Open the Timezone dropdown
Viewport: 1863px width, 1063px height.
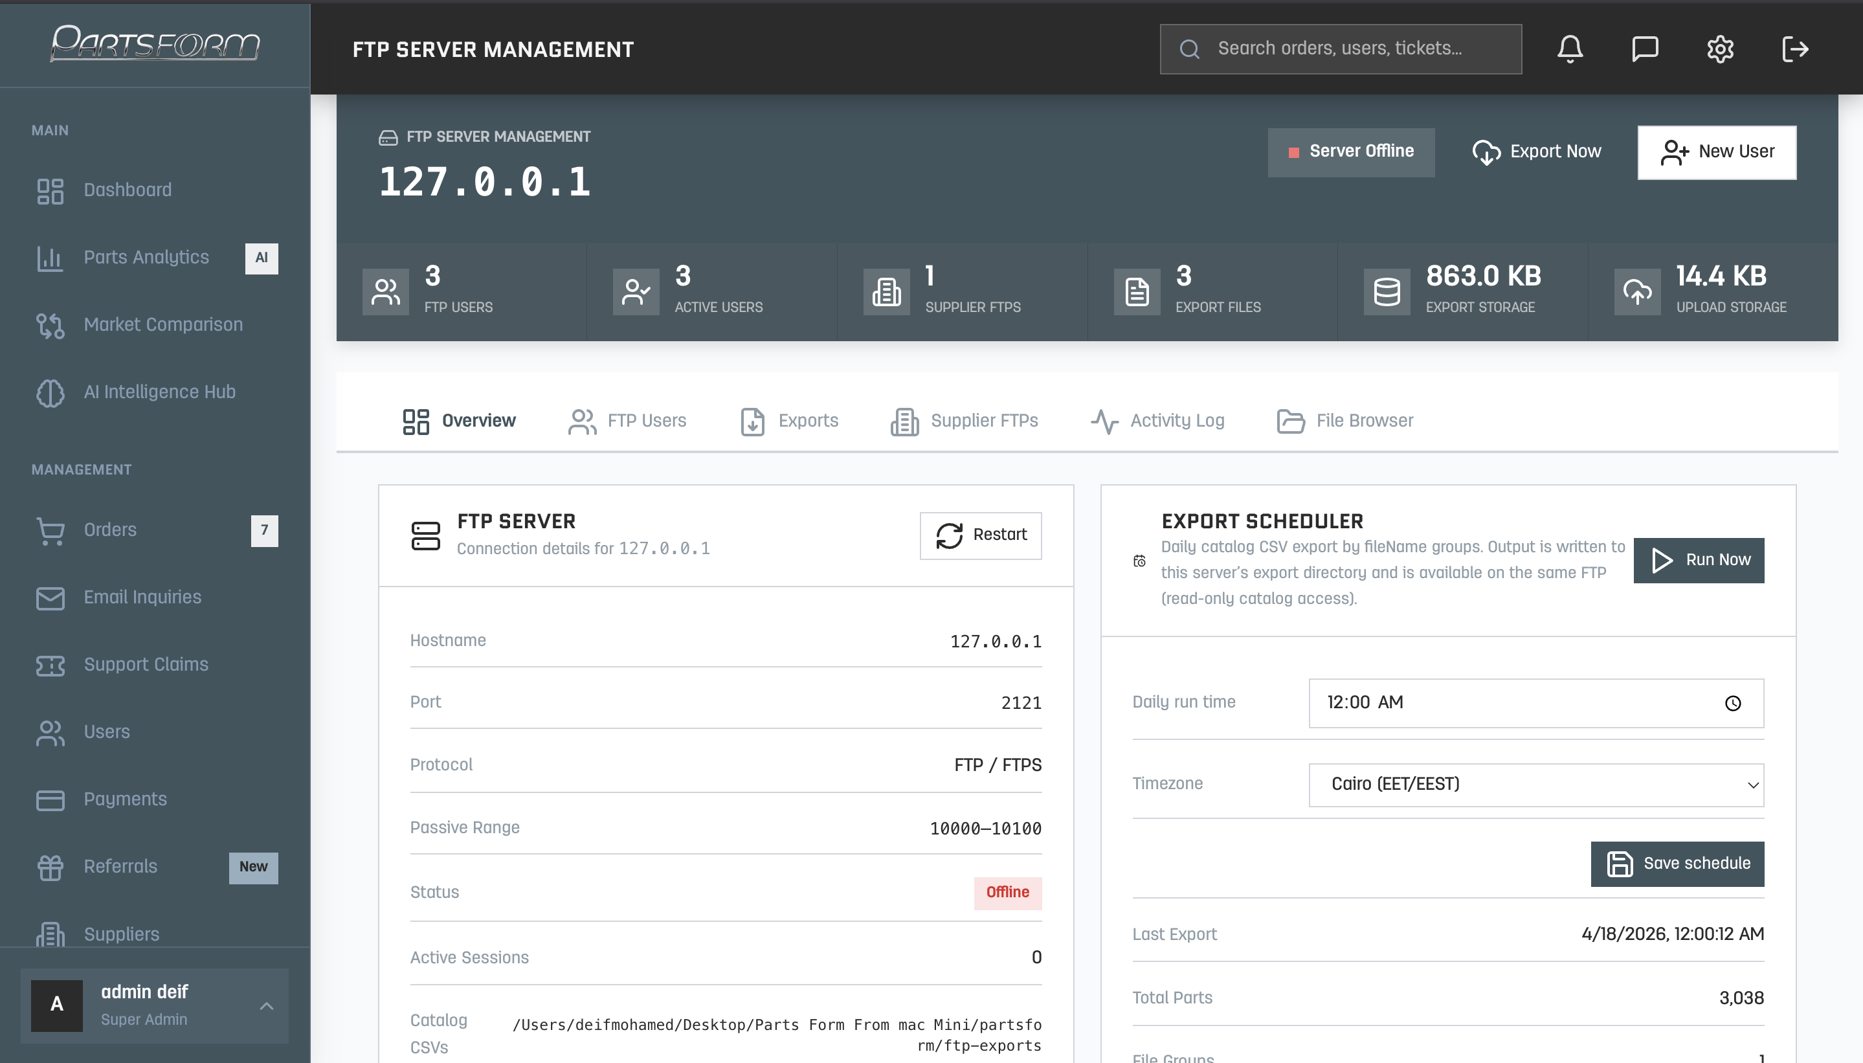click(x=1536, y=785)
